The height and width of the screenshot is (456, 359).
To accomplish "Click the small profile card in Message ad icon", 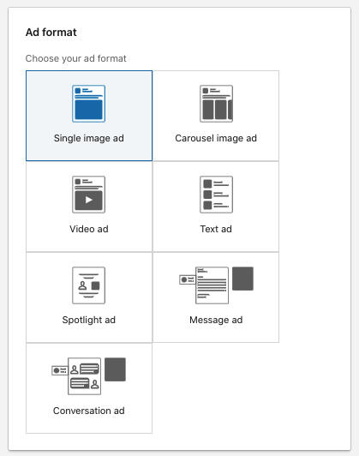I will (188, 279).
